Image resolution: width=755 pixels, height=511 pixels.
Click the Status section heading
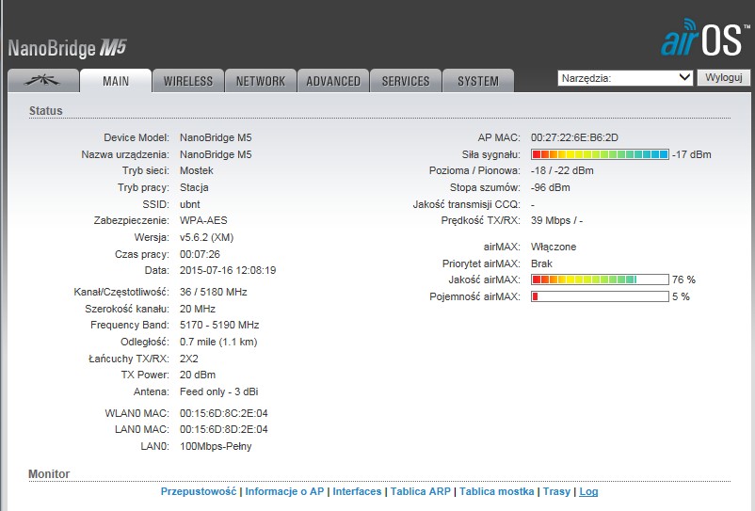click(x=46, y=111)
